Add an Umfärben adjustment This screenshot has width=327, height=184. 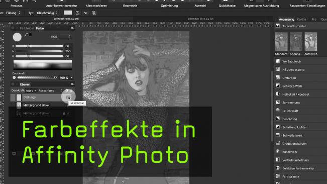pos(300,78)
